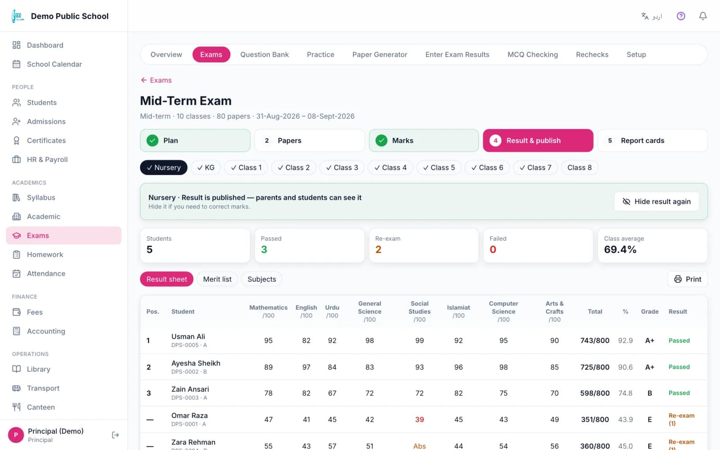Click the Syllabus books icon
Screen dimensions: 720x450
click(x=17, y=198)
